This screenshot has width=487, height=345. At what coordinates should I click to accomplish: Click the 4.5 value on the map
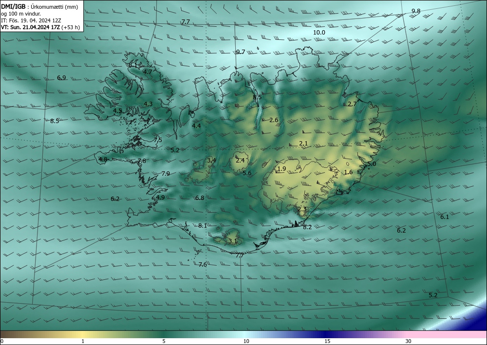117,110
